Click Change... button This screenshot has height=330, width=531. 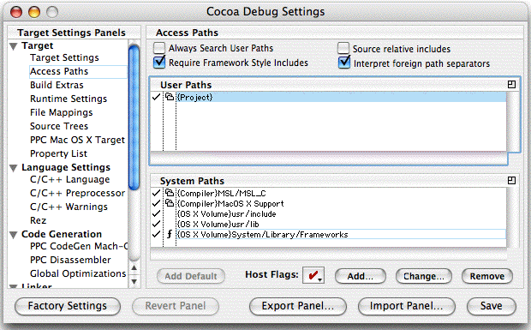424,276
